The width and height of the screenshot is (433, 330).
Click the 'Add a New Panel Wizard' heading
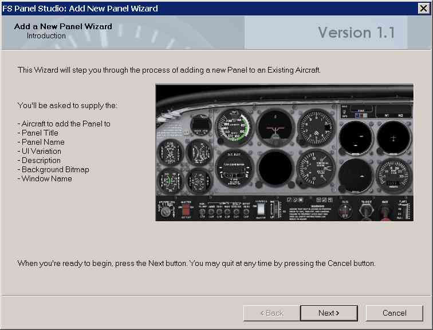click(x=63, y=26)
